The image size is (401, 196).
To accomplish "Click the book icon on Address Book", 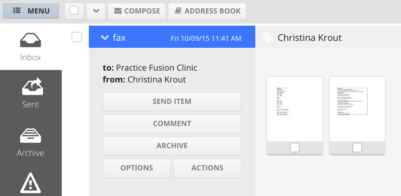I will [178, 11].
